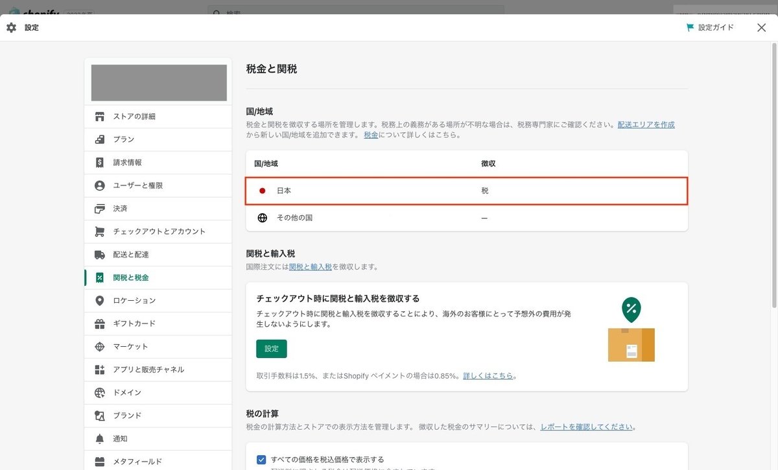
Task: Open the 詳しくはこちら link
Action: (488, 376)
